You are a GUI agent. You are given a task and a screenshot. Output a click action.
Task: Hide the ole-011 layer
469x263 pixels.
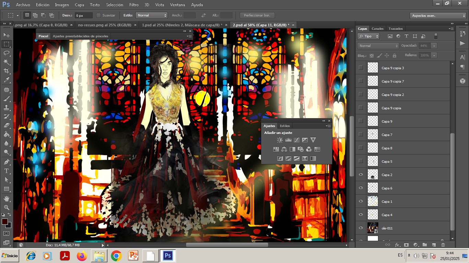(361, 228)
